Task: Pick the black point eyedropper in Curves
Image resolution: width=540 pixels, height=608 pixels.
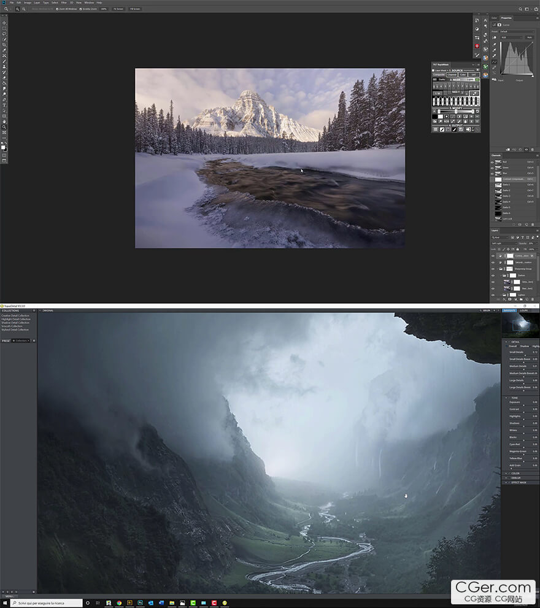Action: tap(494, 44)
